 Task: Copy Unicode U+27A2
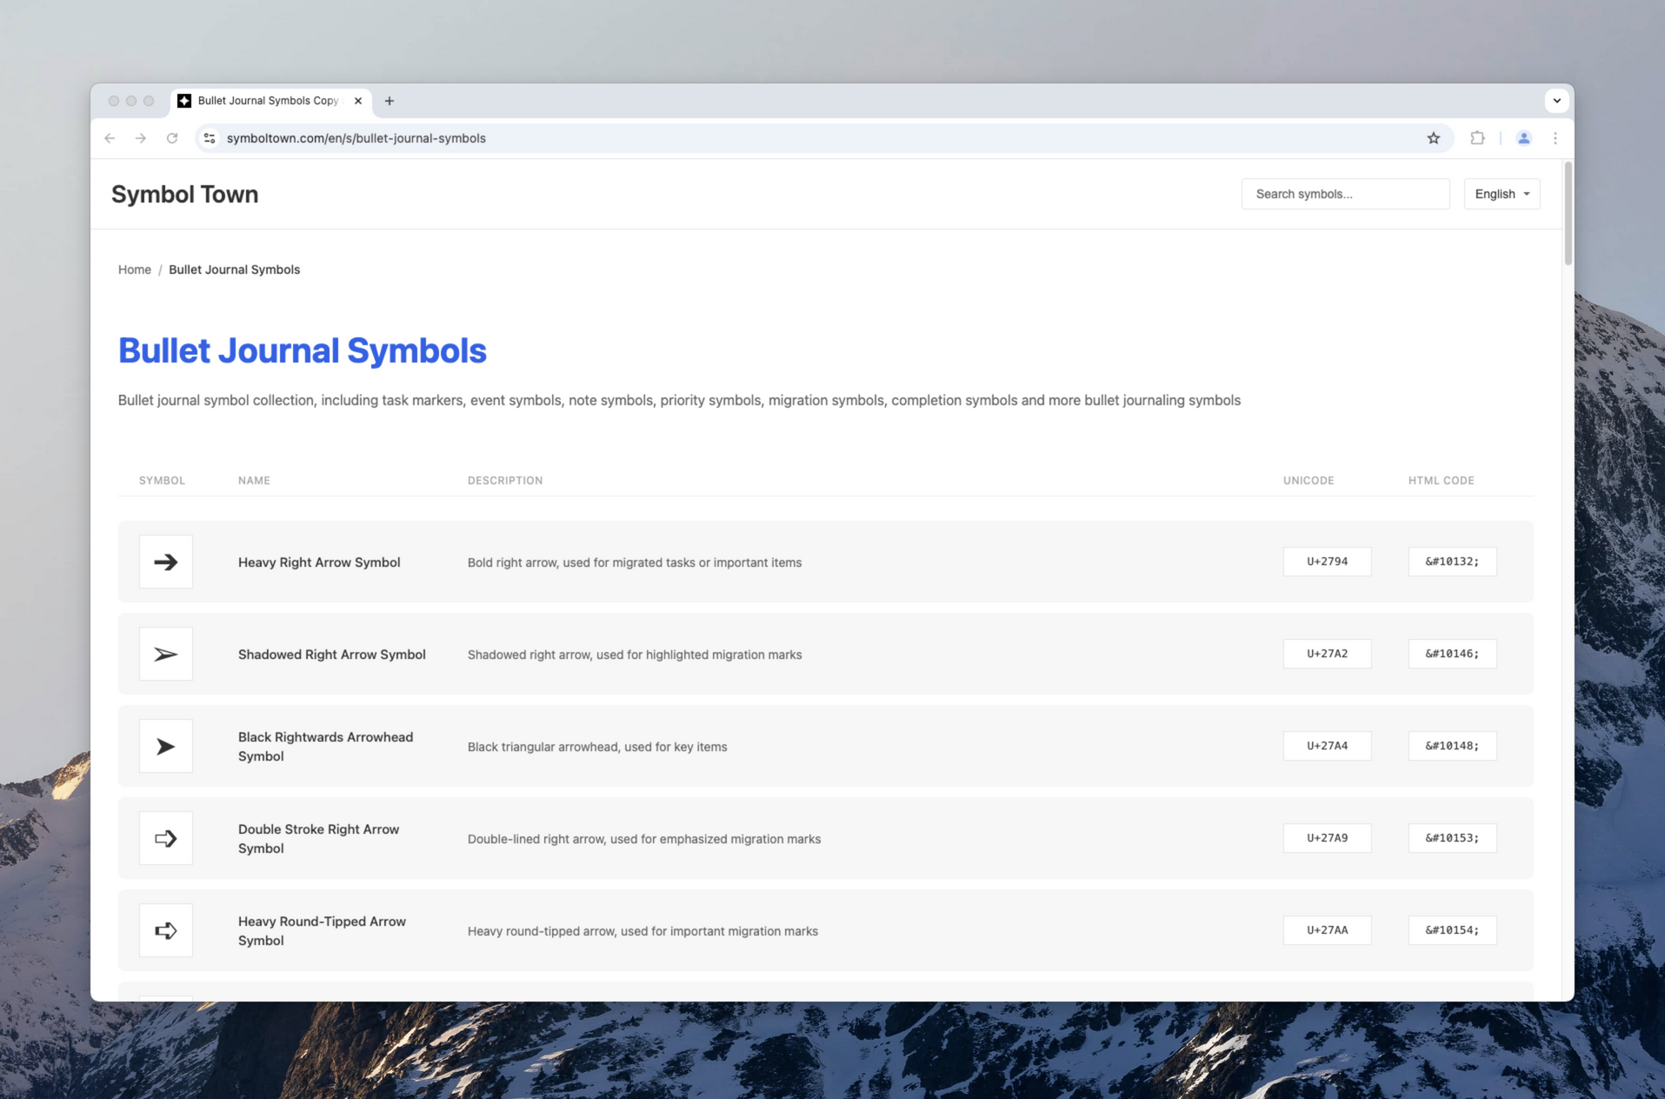click(x=1327, y=654)
